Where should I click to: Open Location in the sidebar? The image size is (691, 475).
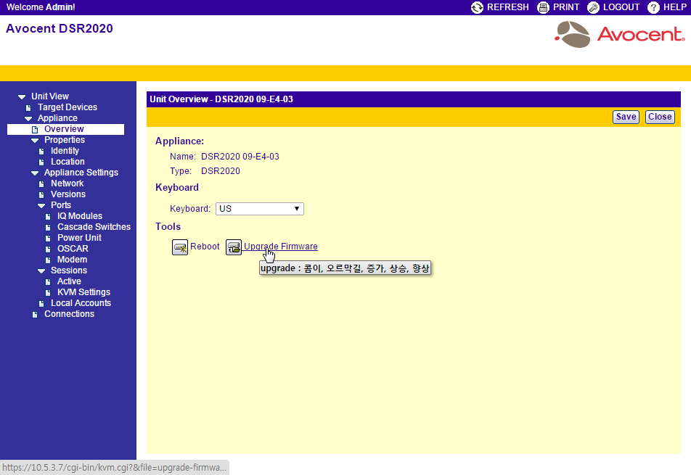[x=68, y=162]
